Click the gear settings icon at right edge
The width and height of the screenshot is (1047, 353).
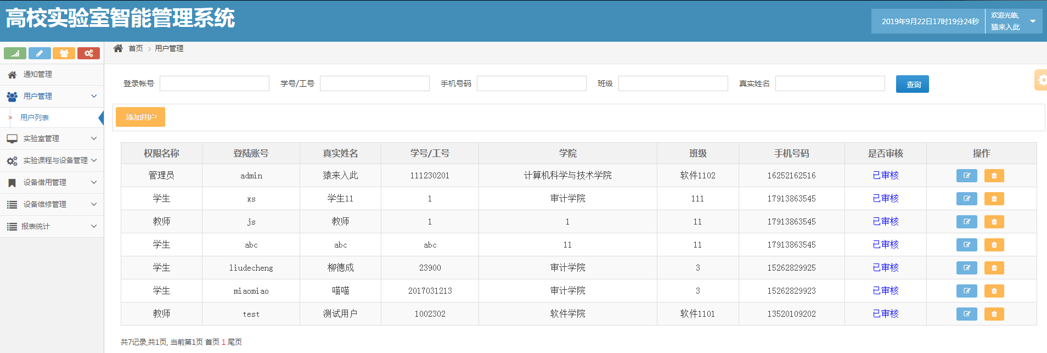[x=1041, y=80]
